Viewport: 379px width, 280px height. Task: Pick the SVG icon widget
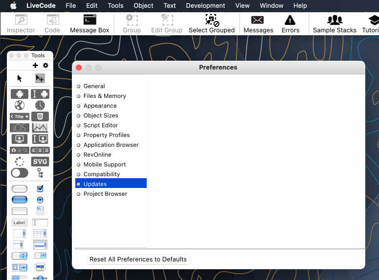click(x=40, y=162)
